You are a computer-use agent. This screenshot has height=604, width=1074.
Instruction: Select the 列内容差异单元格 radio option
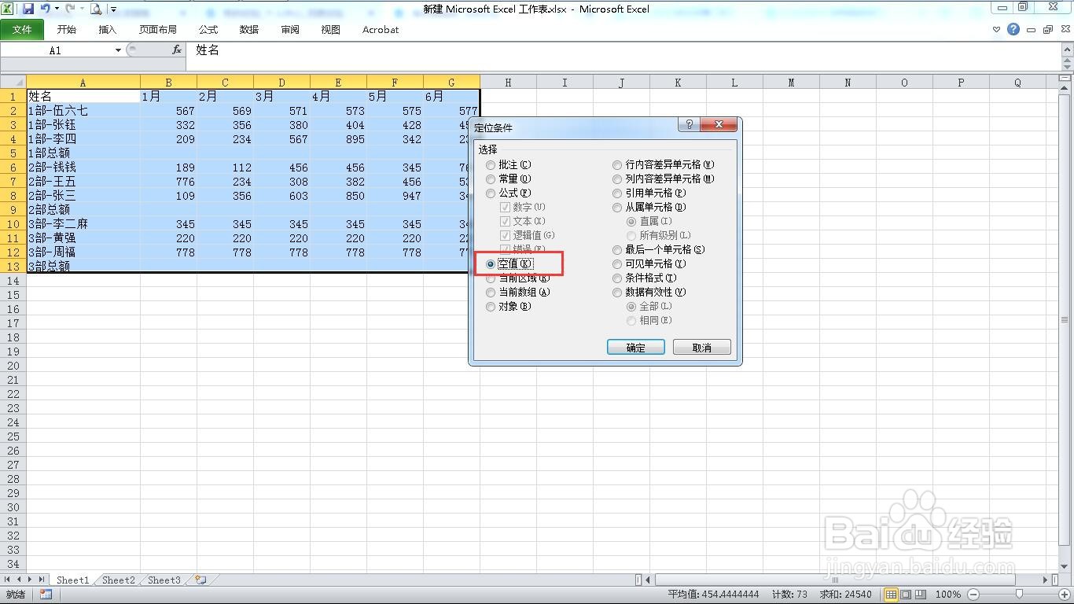click(x=664, y=179)
